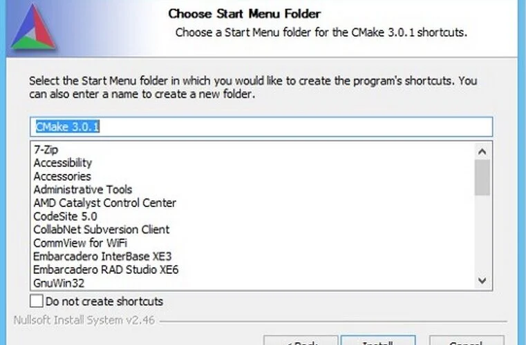Pick AMD Catalyst Control Center folder

[x=104, y=203]
